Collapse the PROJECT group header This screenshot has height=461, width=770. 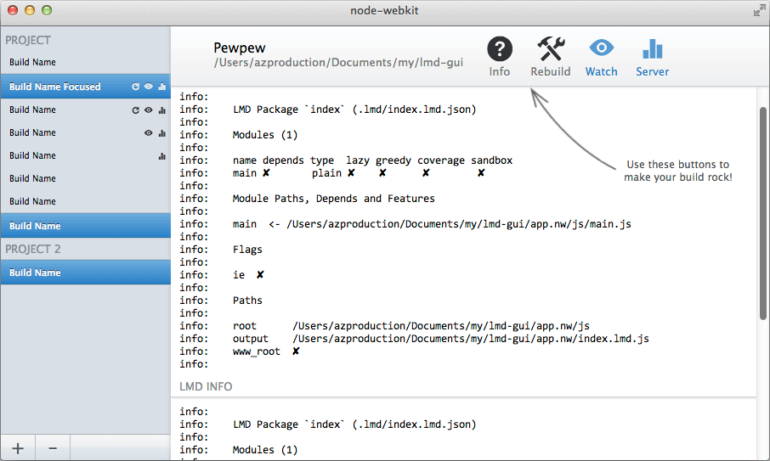point(28,40)
